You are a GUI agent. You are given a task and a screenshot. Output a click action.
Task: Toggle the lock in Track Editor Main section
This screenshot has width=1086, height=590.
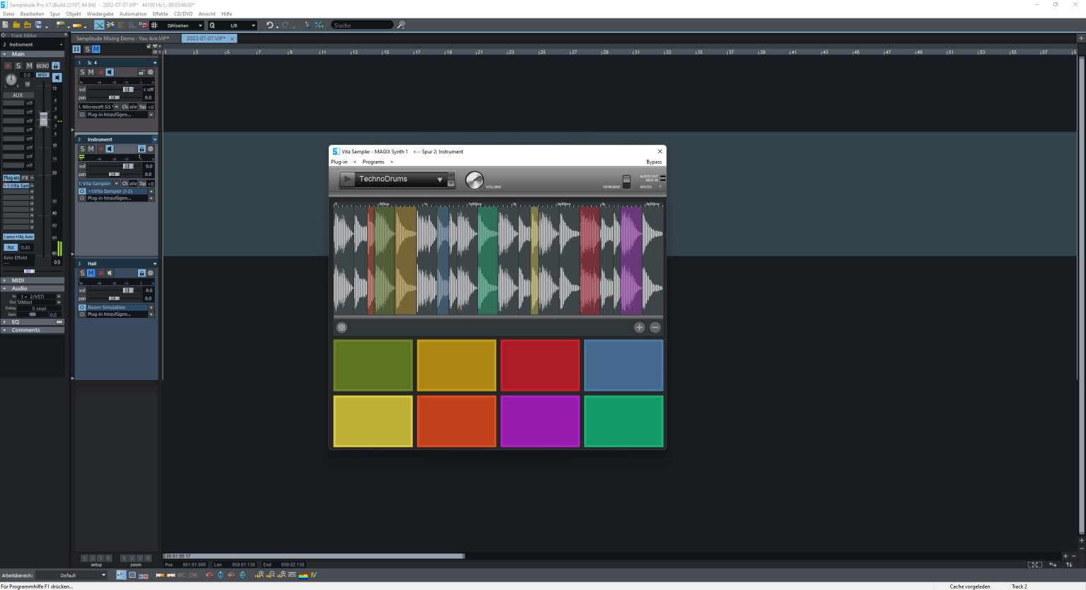click(56, 66)
